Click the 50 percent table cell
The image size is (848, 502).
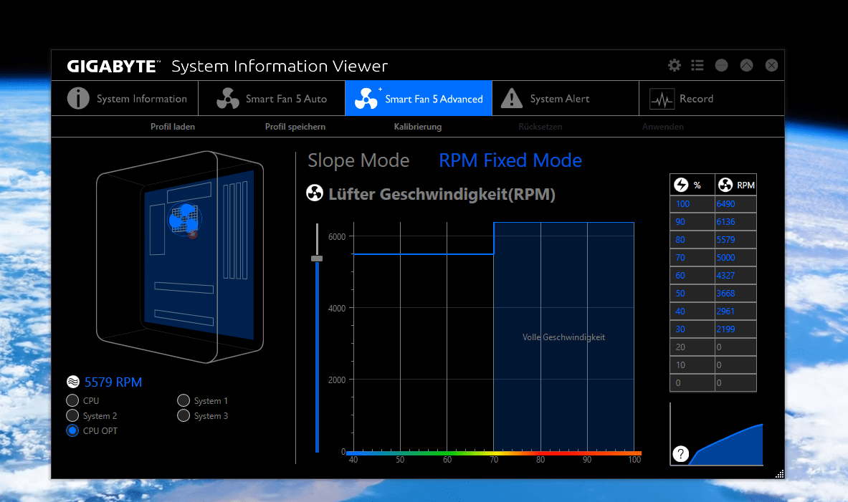692,293
